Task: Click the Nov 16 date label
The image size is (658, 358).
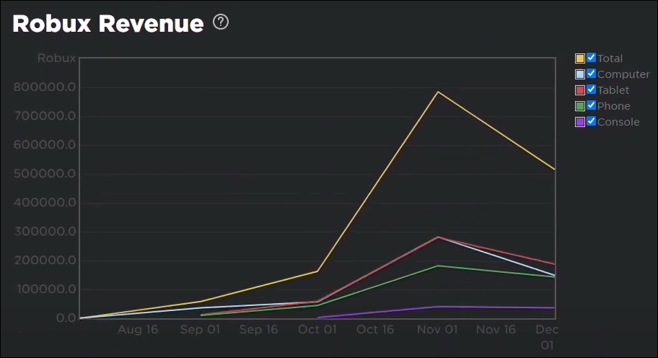Action: tap(496, 330)
